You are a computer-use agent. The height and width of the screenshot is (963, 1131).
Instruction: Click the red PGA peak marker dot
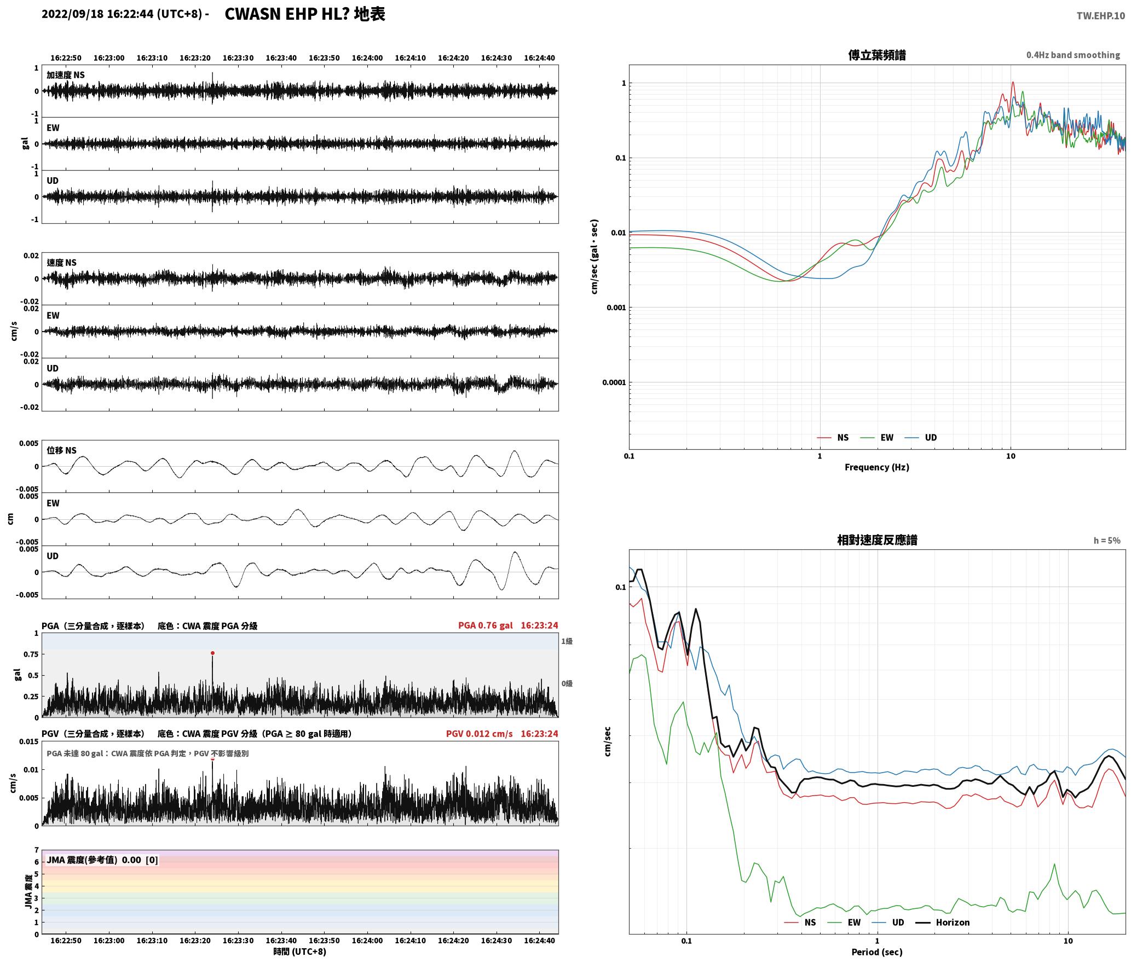[212, 653]
